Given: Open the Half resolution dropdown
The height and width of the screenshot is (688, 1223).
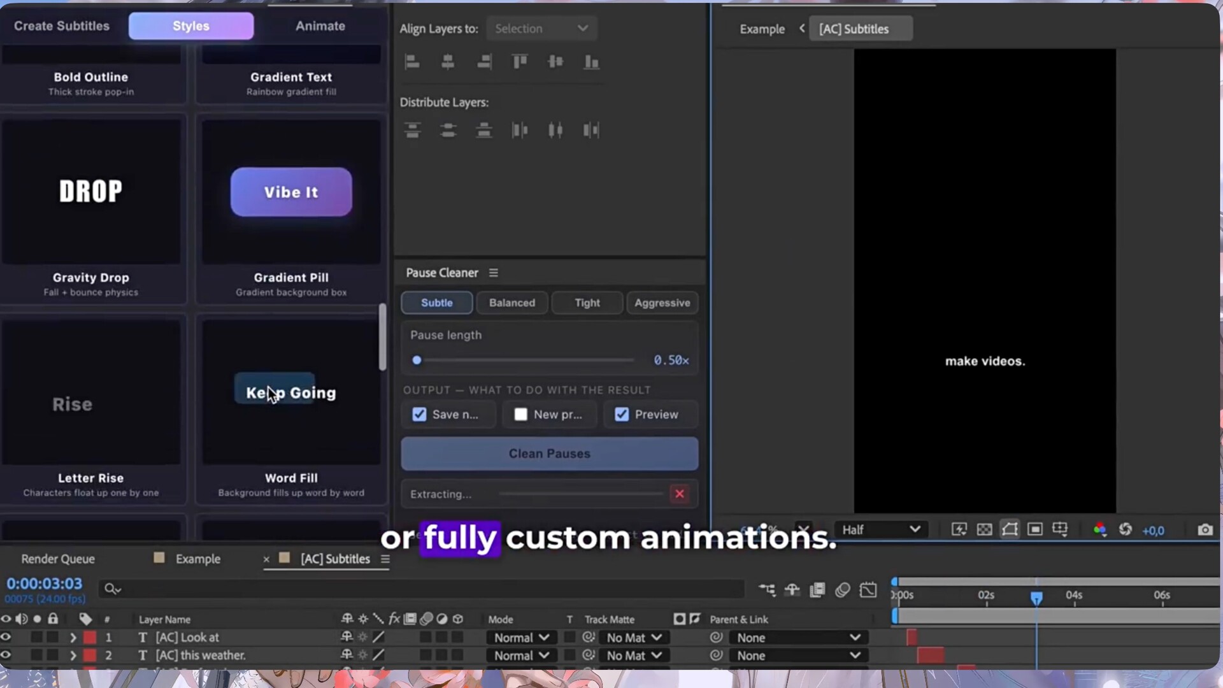Looking at the screenshot, I should [880, 530].
